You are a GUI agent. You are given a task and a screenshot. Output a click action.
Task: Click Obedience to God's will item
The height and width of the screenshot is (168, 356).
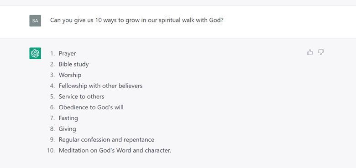pos(91,107)
